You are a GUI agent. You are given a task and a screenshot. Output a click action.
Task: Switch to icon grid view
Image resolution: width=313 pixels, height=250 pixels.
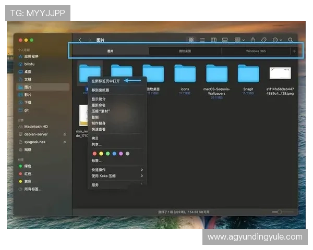[191, 40]
